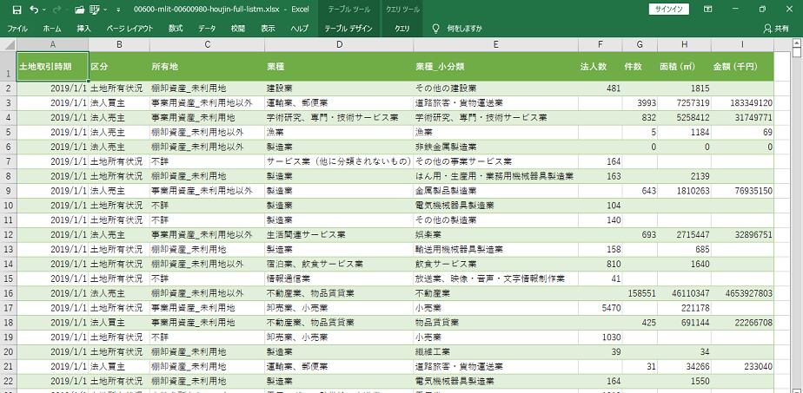
Task: Expand the dropdown next to the Form icon
Action: [x=105, y=10]
